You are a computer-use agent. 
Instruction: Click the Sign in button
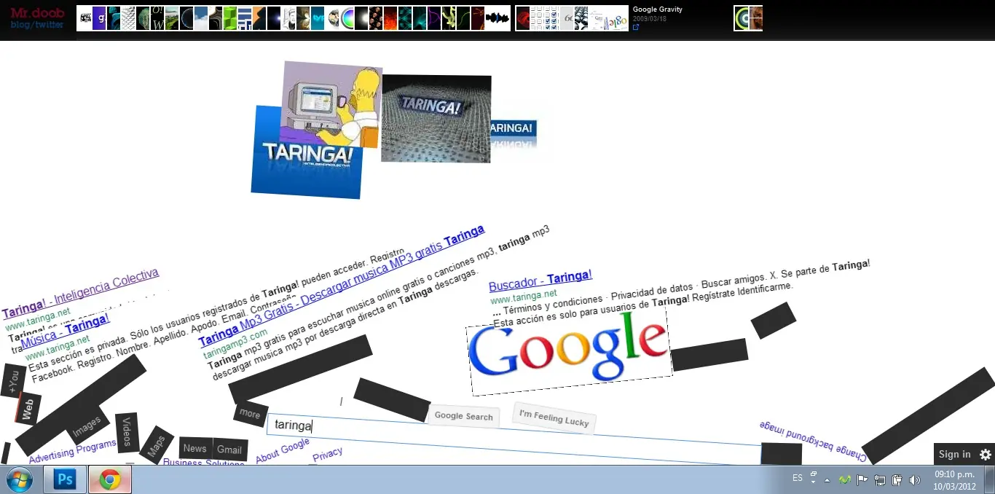point(954,454)
